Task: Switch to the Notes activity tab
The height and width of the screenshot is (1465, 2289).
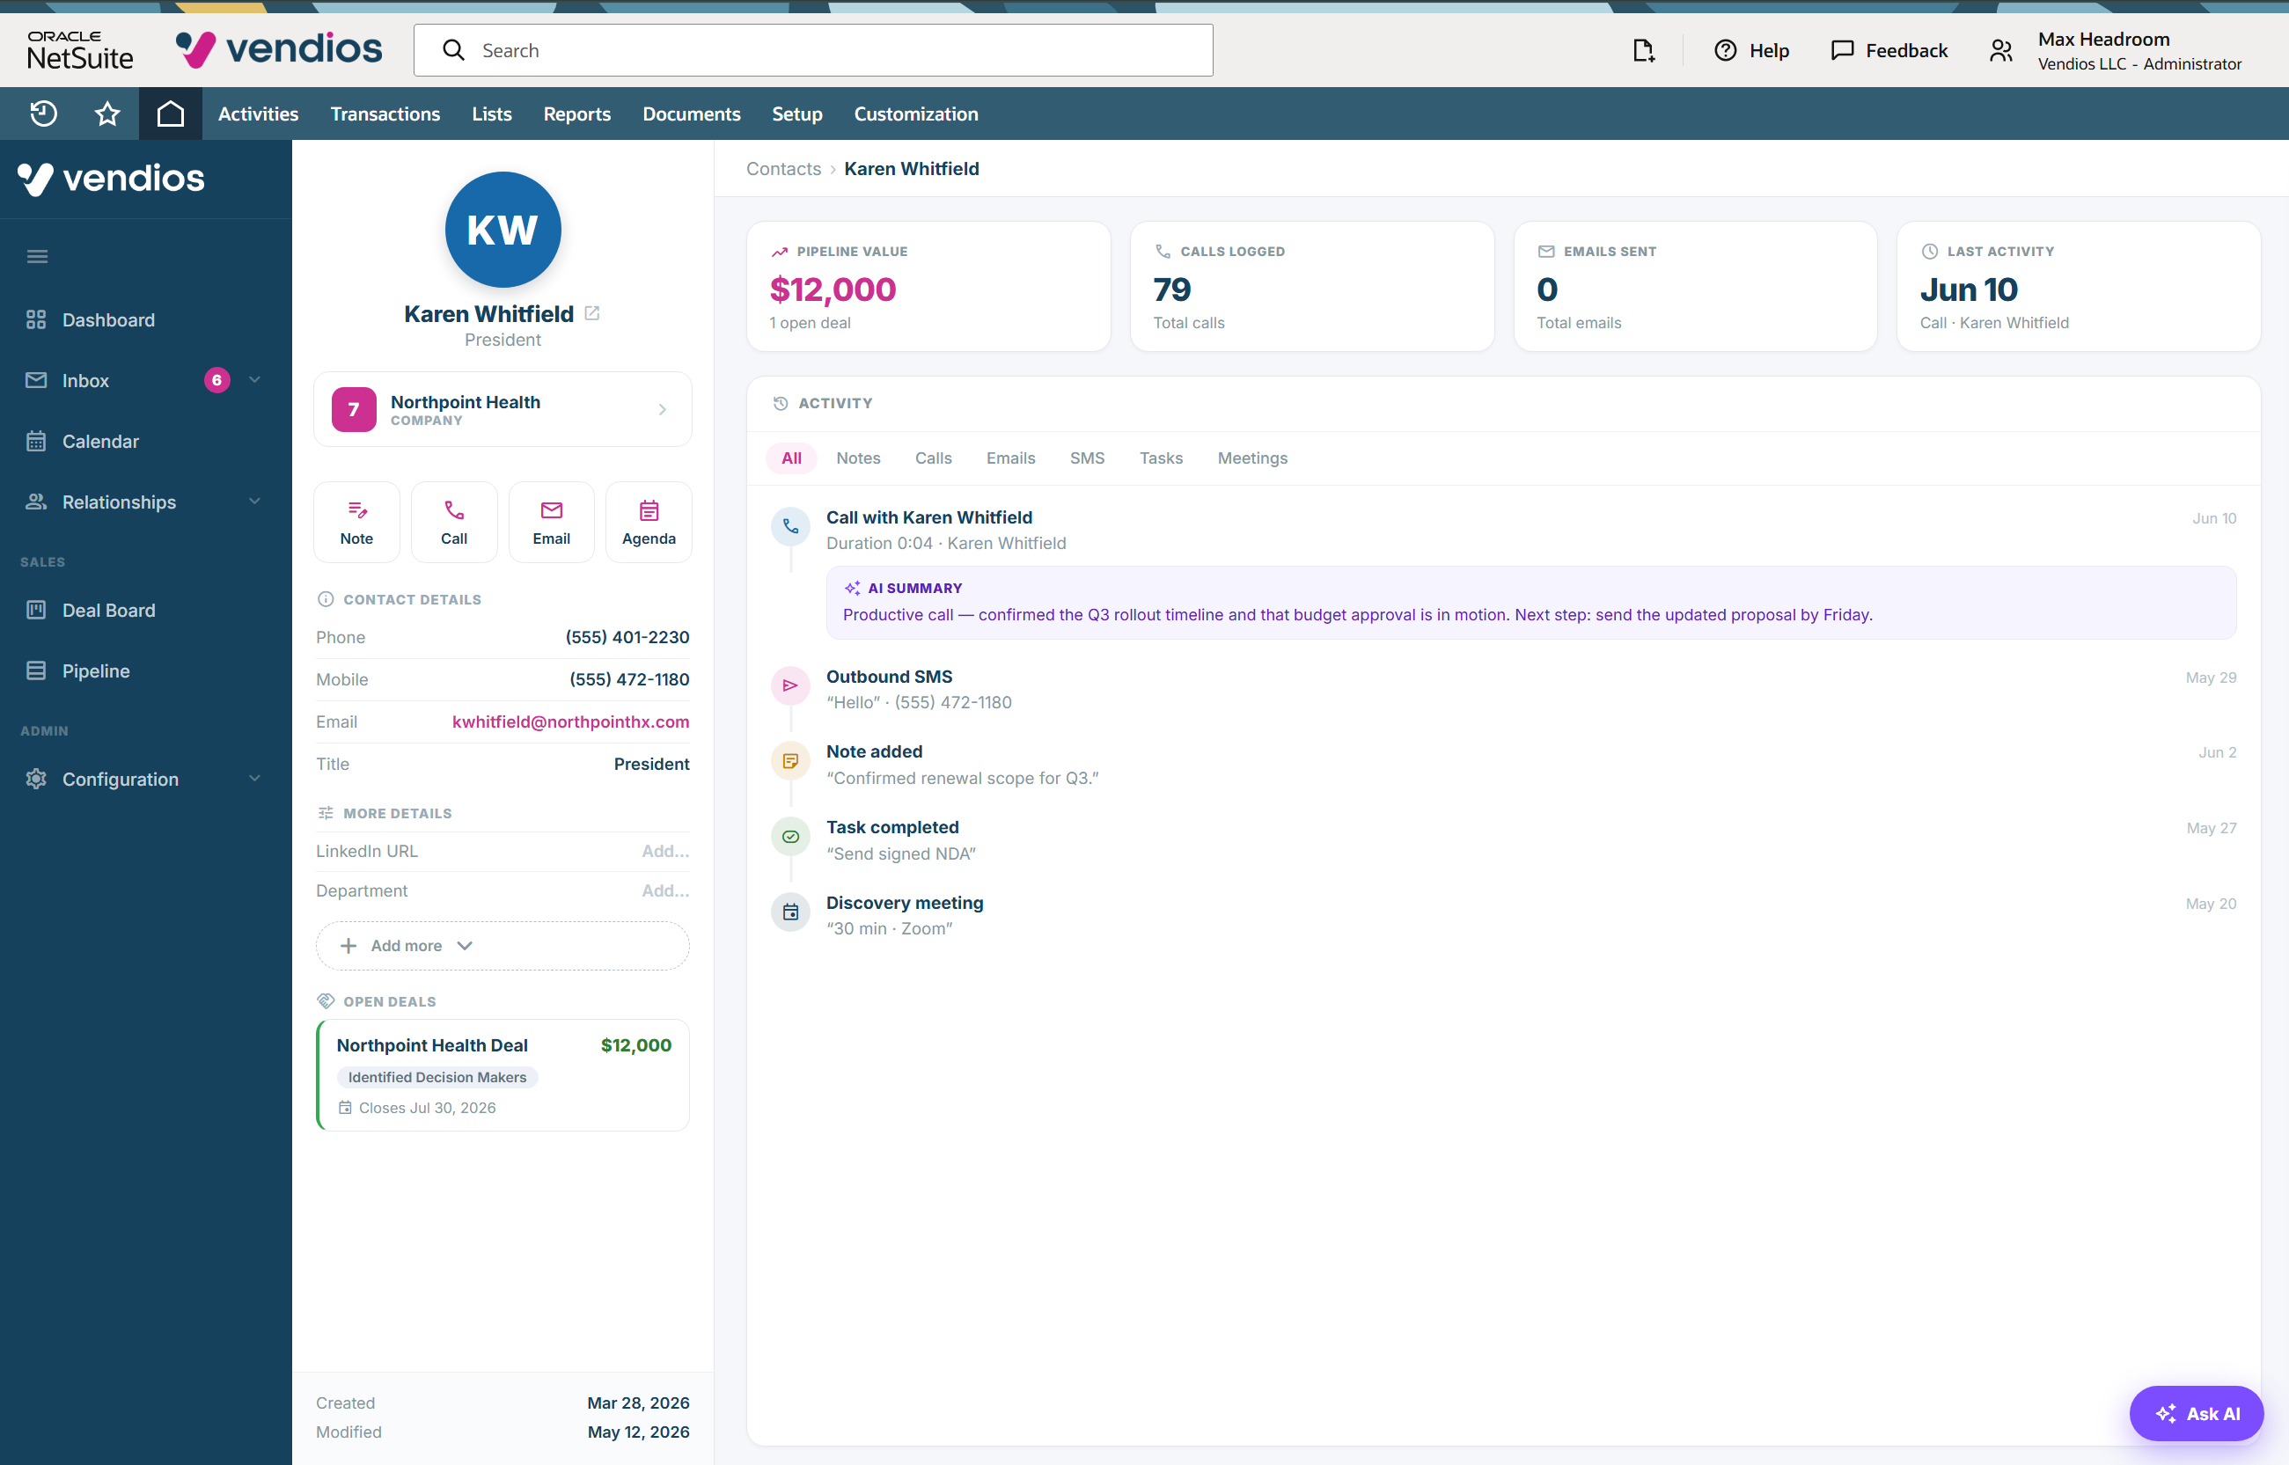Action: click(858, 458)
